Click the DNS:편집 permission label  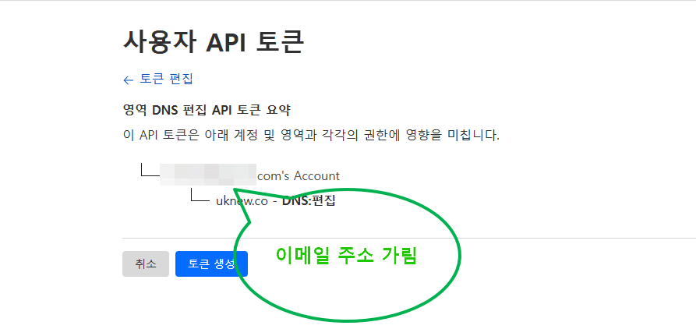click(x=309, y=201)
